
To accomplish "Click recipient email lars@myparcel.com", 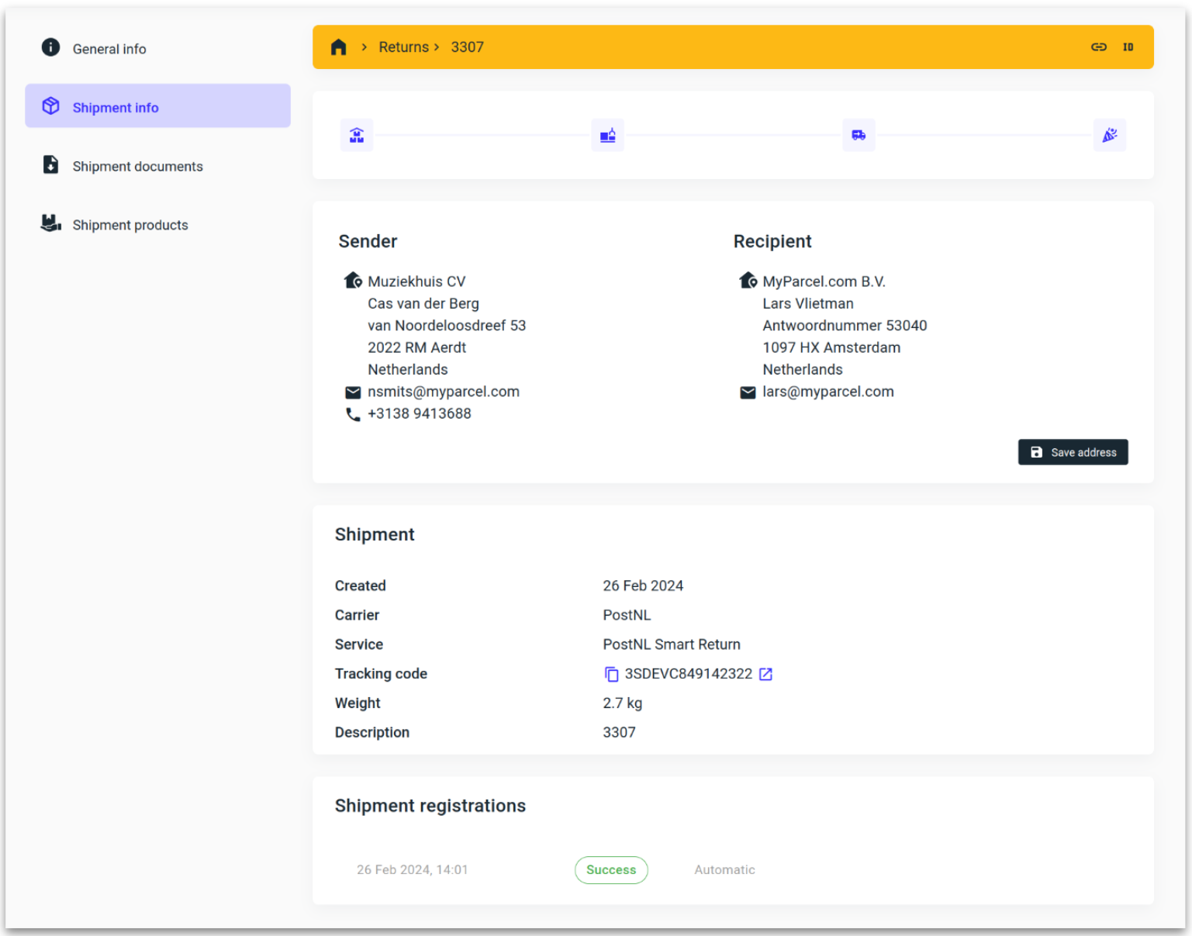I will (x=827, y=392).
